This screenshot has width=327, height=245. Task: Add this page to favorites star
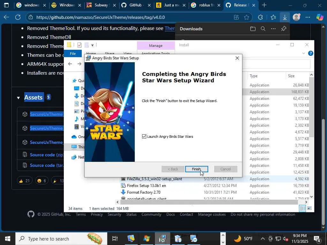click(x=247, y=17)
